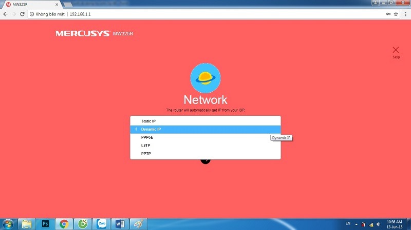Skip the network setup wizard

point(396,52)
